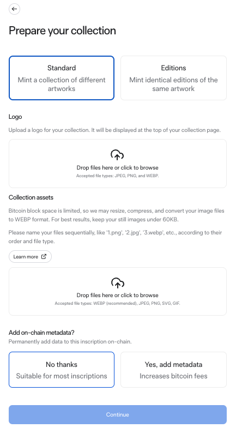Click the sequential file naming instructions text
This screenshot has width=236, height=428.
(115, 237)
